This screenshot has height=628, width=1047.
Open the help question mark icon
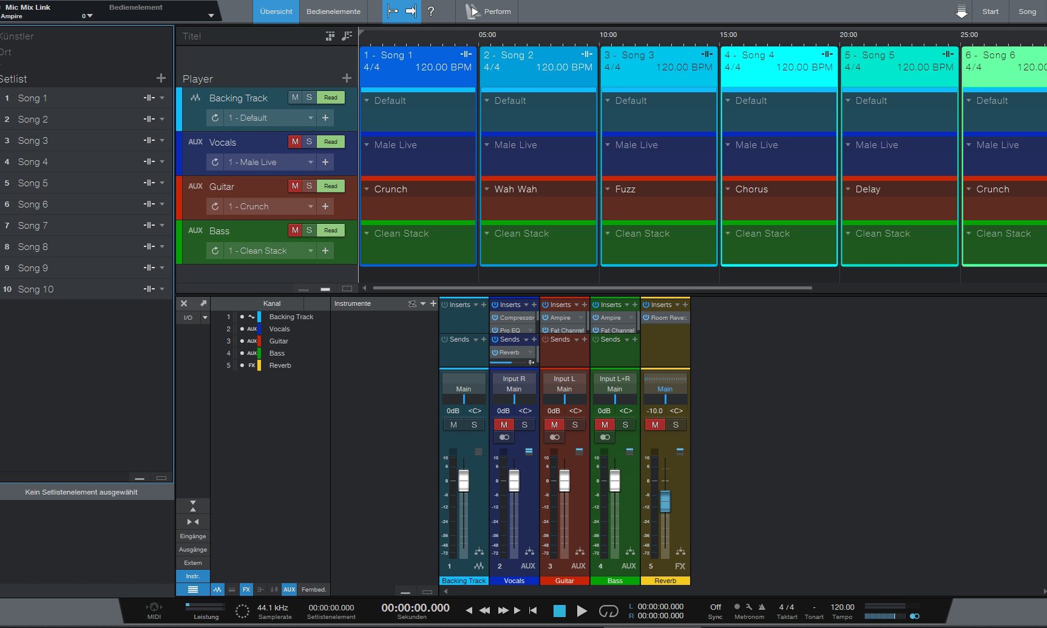431,12
